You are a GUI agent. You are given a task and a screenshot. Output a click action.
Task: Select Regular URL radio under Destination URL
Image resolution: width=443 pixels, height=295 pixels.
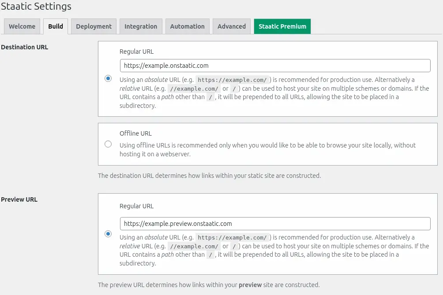[108, 78]
